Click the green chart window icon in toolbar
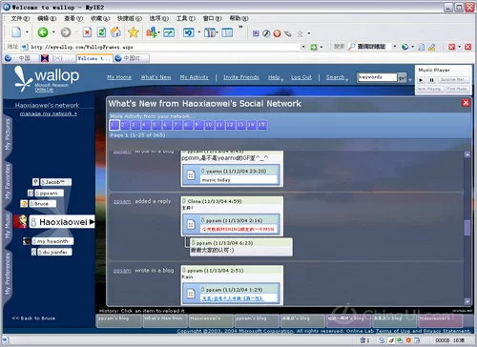 click(x=169, y=32)
